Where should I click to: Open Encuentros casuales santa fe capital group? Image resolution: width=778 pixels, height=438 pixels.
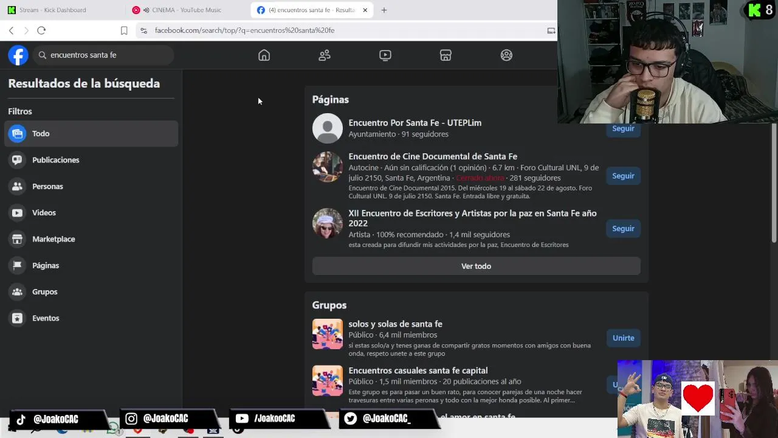point(418,370)
